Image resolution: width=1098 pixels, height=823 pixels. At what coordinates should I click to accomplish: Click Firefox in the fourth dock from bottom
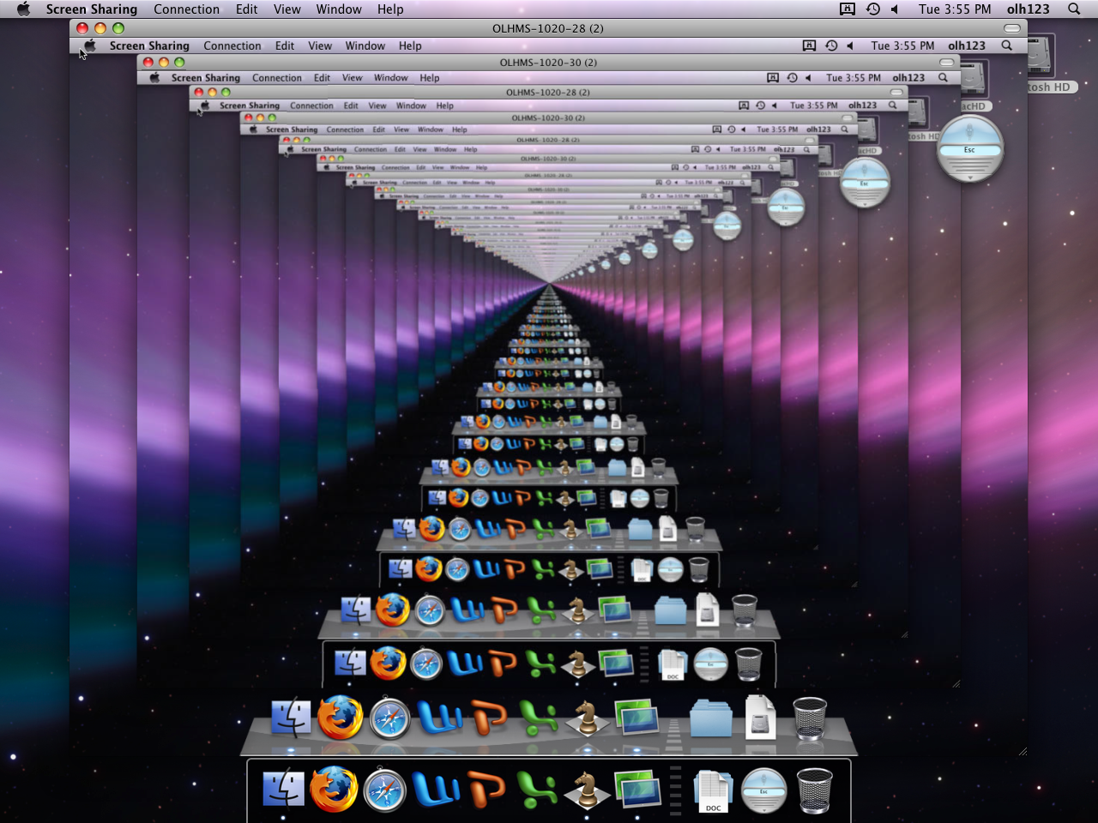pyautogui.click(x=393, y=610)
